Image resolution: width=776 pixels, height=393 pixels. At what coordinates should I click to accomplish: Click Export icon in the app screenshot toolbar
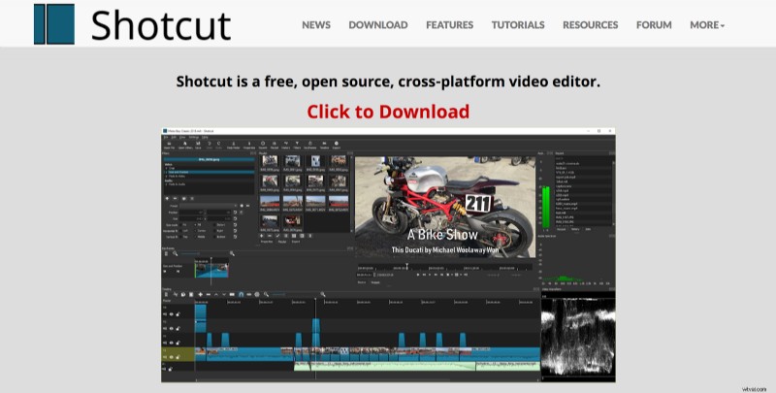(337, 145)
